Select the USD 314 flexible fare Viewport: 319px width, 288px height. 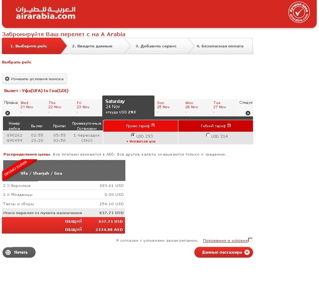(x=208, y=135)
